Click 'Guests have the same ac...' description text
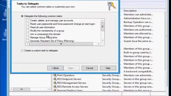The width and height of the screenshot is (171, 96). [x=138, y=41]
